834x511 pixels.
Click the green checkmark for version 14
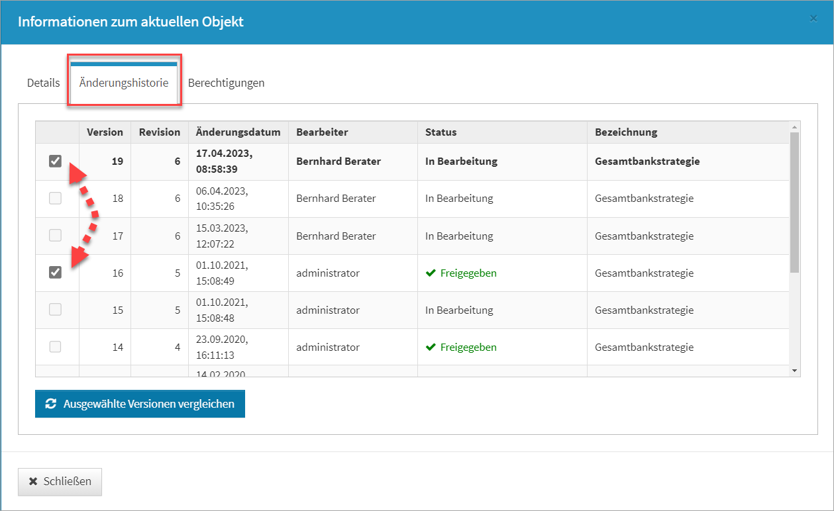click(x=431, y=348)
